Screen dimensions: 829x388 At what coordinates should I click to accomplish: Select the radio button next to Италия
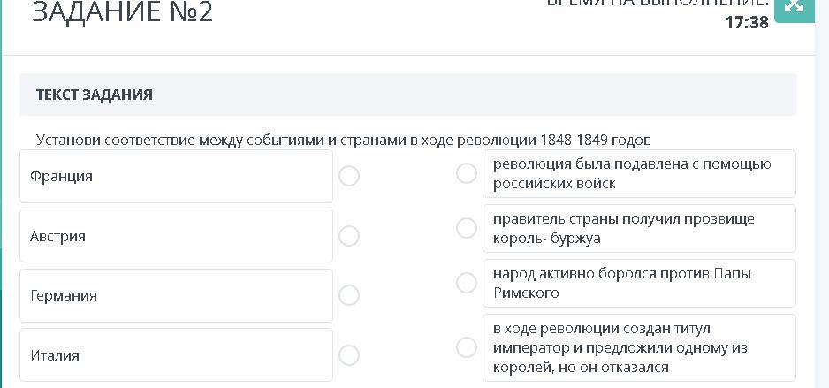pos(349,355)
